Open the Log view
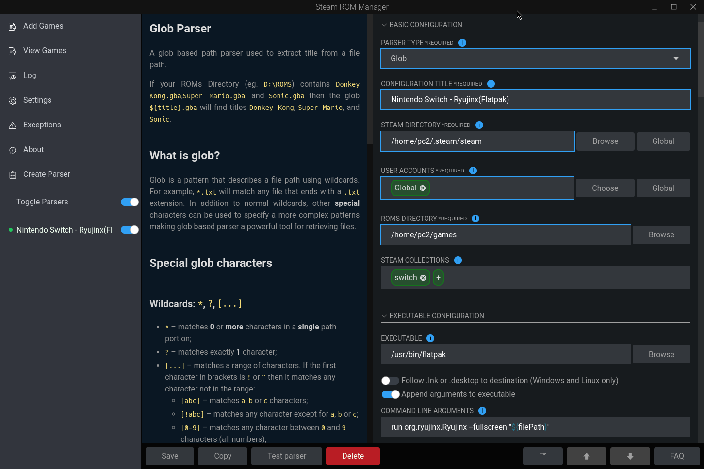Image resolution: width=704 pixels, height=469 pixels. click(12, 76)
